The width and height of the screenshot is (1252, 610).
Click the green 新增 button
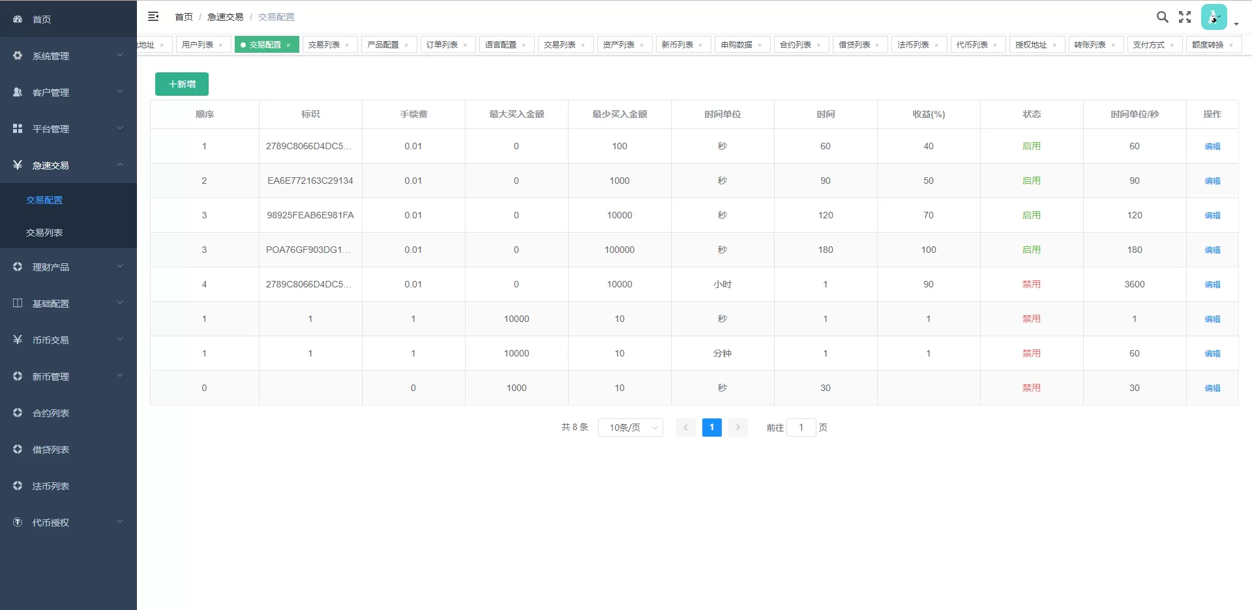182,84
